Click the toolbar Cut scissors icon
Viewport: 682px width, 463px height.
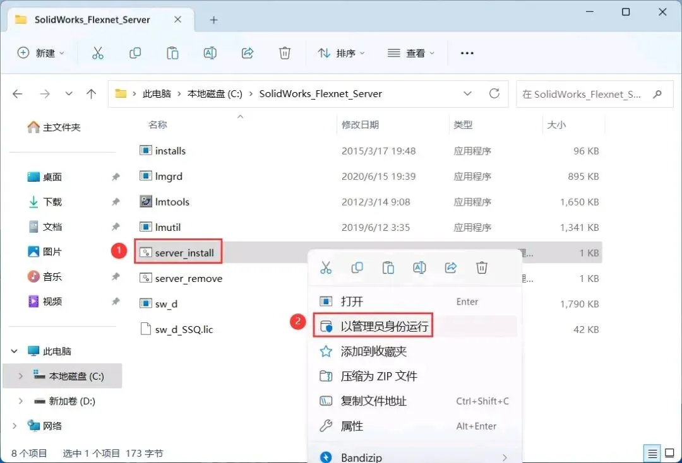[98, 53]
